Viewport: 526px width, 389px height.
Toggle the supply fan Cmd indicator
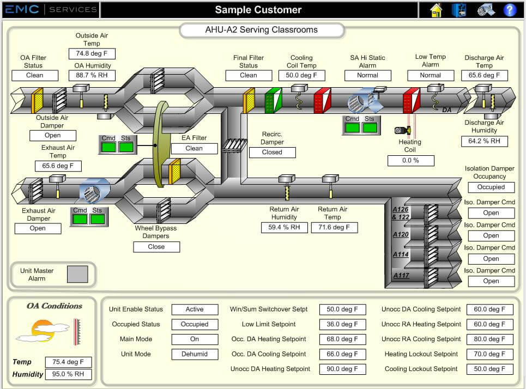pos(352,128)
